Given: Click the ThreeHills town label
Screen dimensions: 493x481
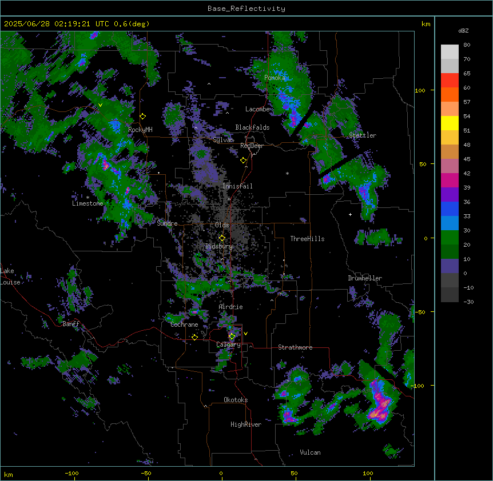Looking at the screenshot, I should [307, 239].
